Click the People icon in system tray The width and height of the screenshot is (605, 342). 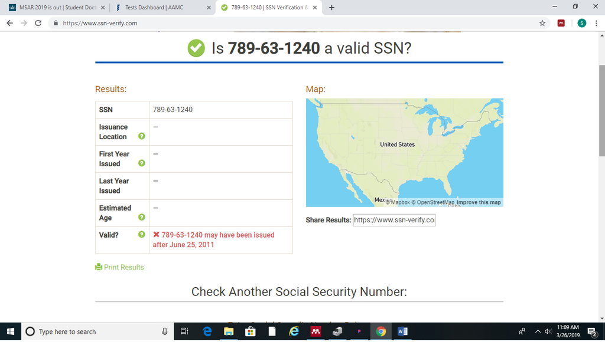522,331
